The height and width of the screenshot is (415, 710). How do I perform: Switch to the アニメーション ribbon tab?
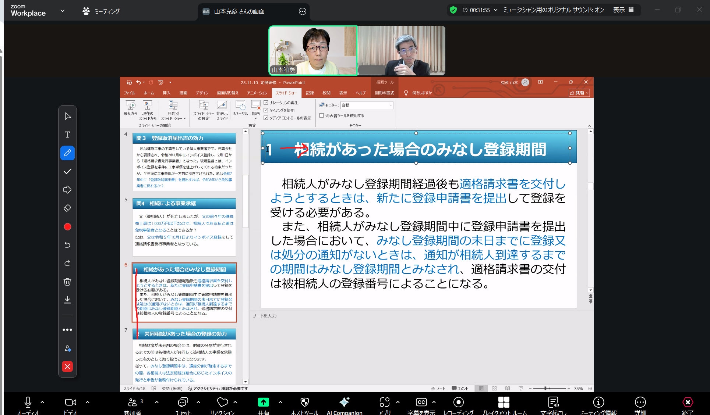pos(257,93)
